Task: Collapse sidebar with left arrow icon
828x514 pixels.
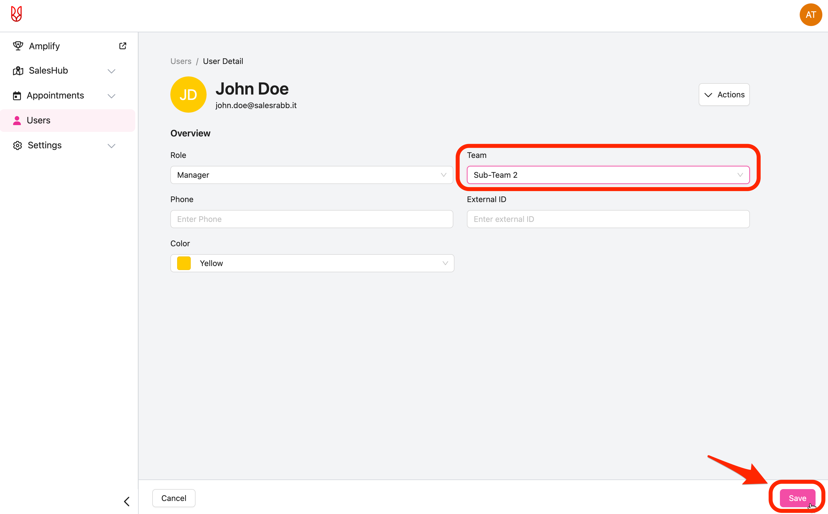Action: point(127,502)
